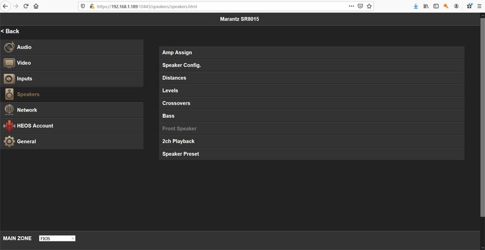Click the Network globe icon
The width and height of the screenshot is (485, 250).
(9, 110)
